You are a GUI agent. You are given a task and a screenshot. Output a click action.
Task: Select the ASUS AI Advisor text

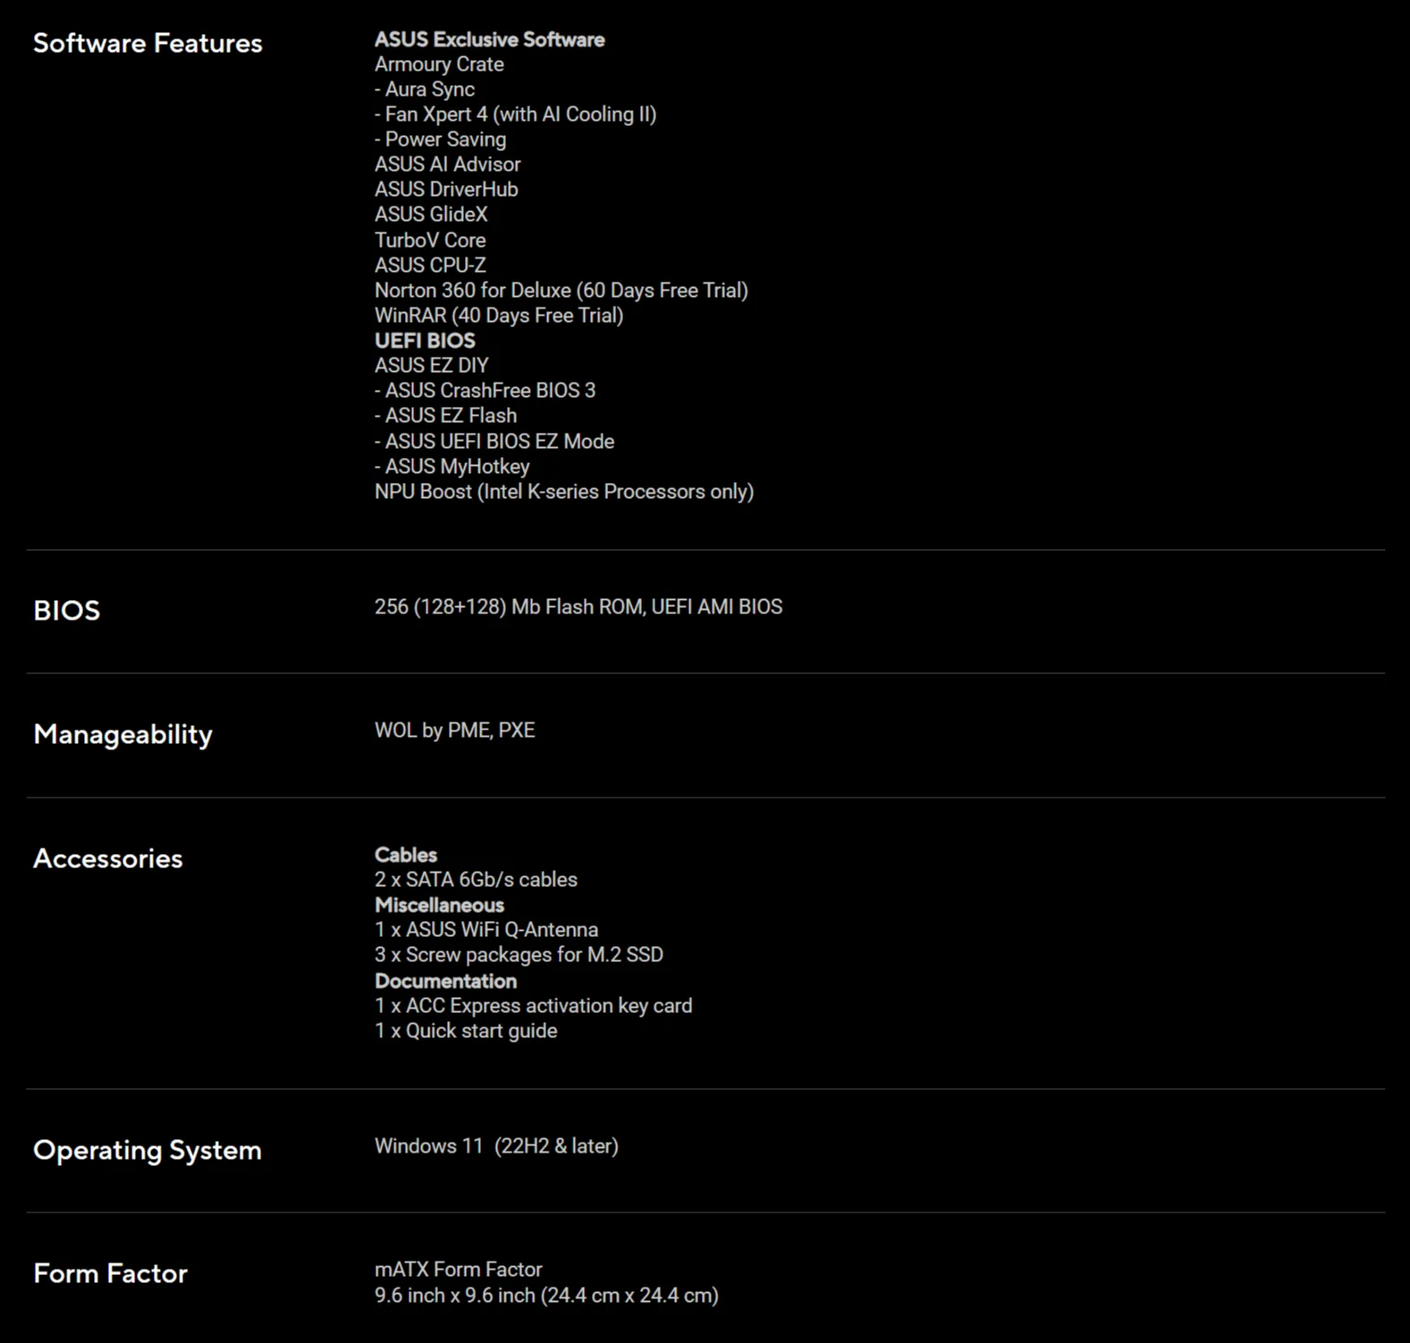[447, 165]
